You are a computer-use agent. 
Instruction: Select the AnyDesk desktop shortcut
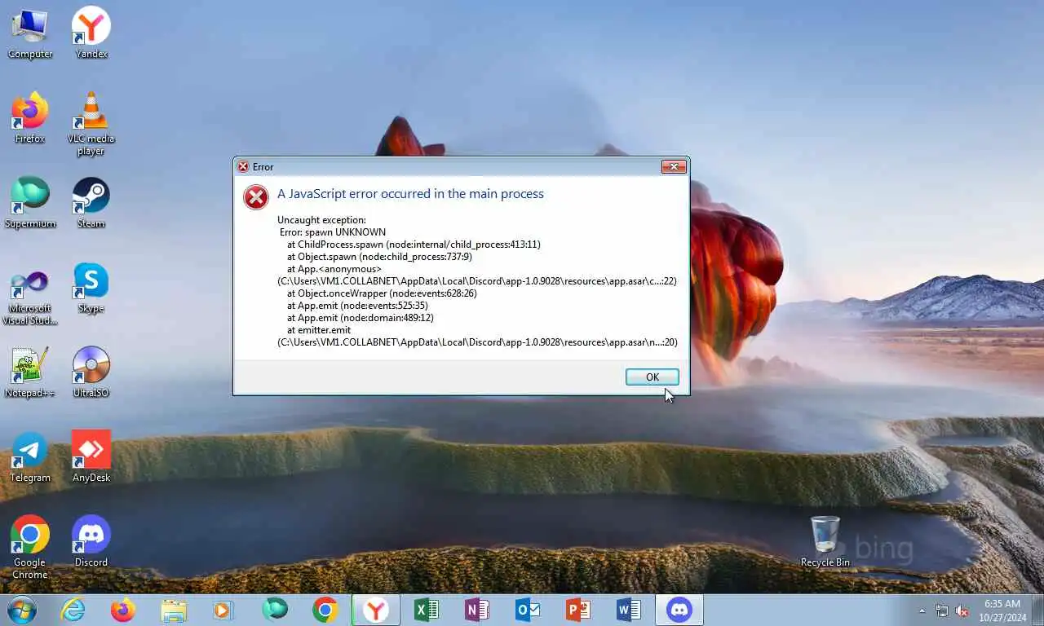pyautogui.click(x=91, y=456)
